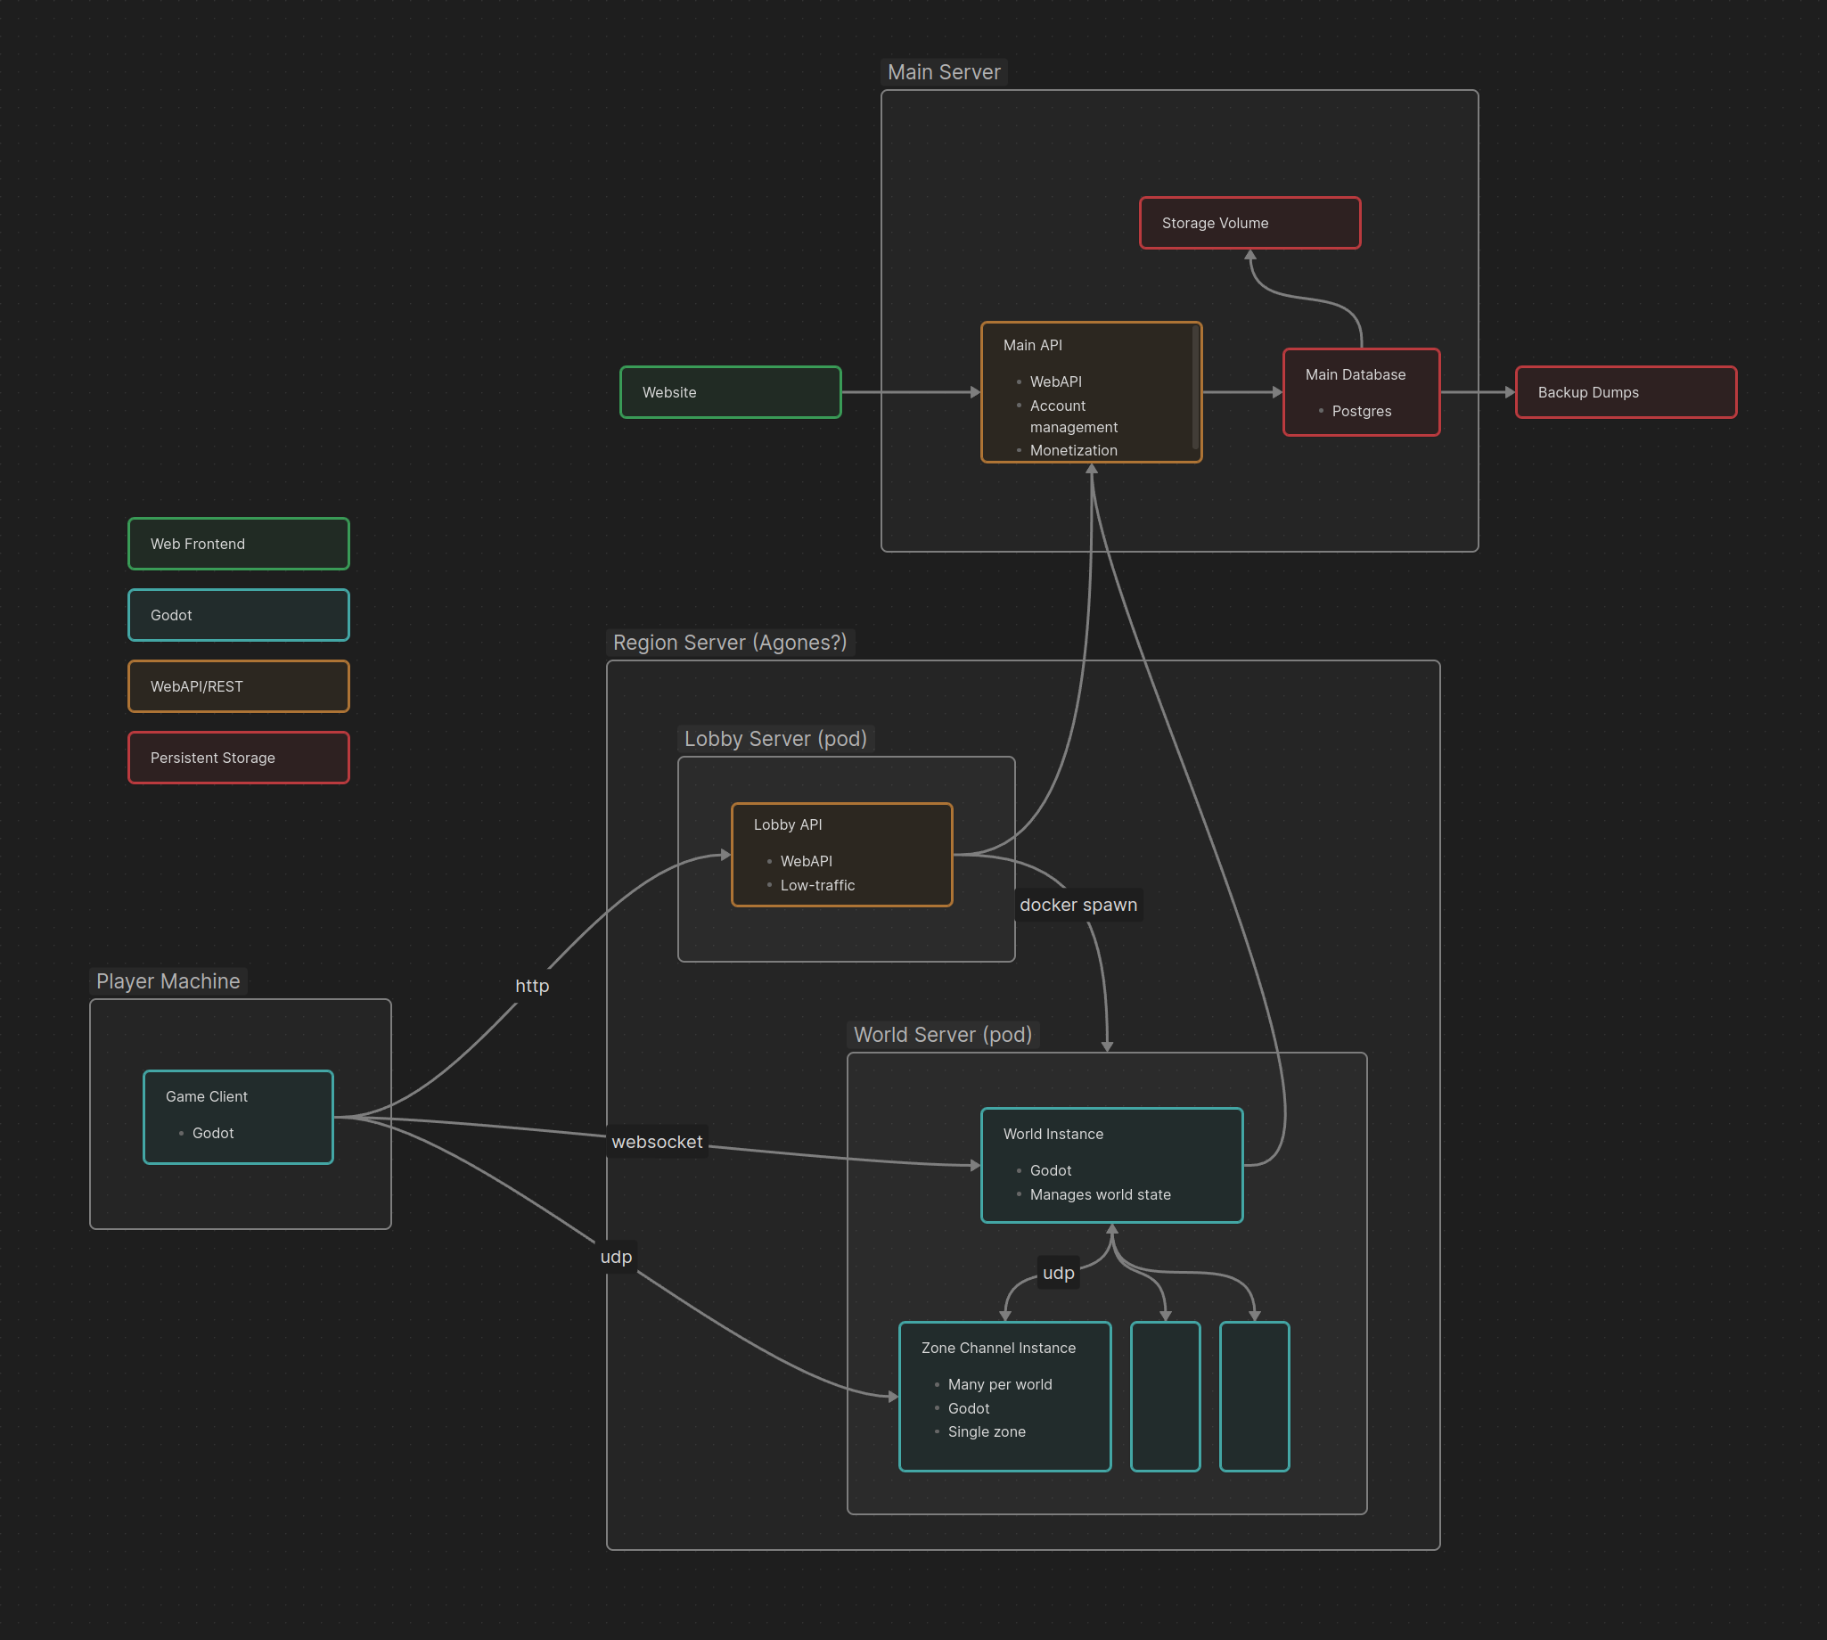Click the empty teal box beside Zone Channel Instance
1827x1640 pixels.
(1164, 1396)
